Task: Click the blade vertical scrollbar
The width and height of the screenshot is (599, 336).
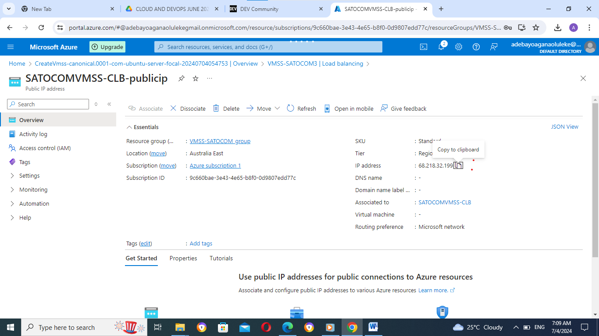Action: coord(595,179)
